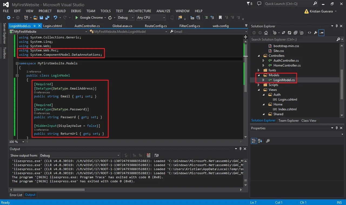Sync with Active Document in Solution Explorer
This screenshot has height=205, width=346.
284,33
